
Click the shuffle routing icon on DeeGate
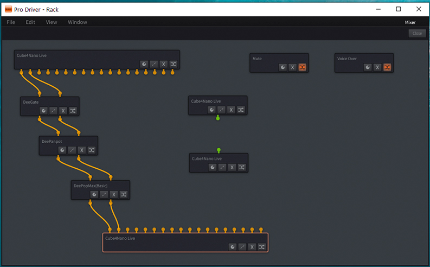(x=73, y=111)
